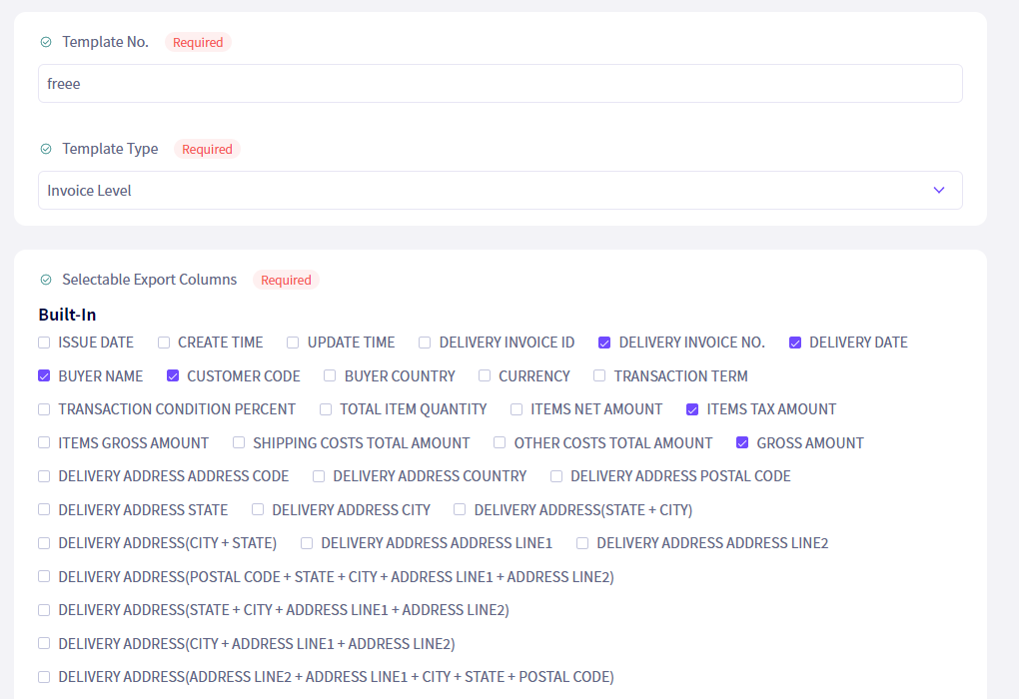Select DELIVERY ADDRESS(CITY + STATE) checkbox
The height and width of the screenshot is (699, 1019).
pos(44,543)
